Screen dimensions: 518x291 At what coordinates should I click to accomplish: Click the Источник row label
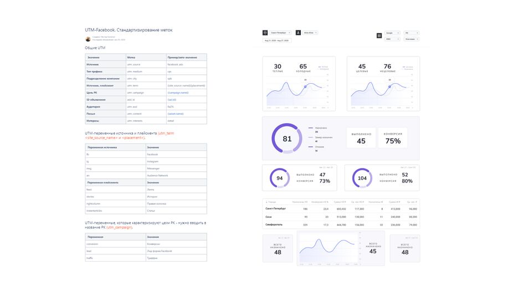[93, 64]
